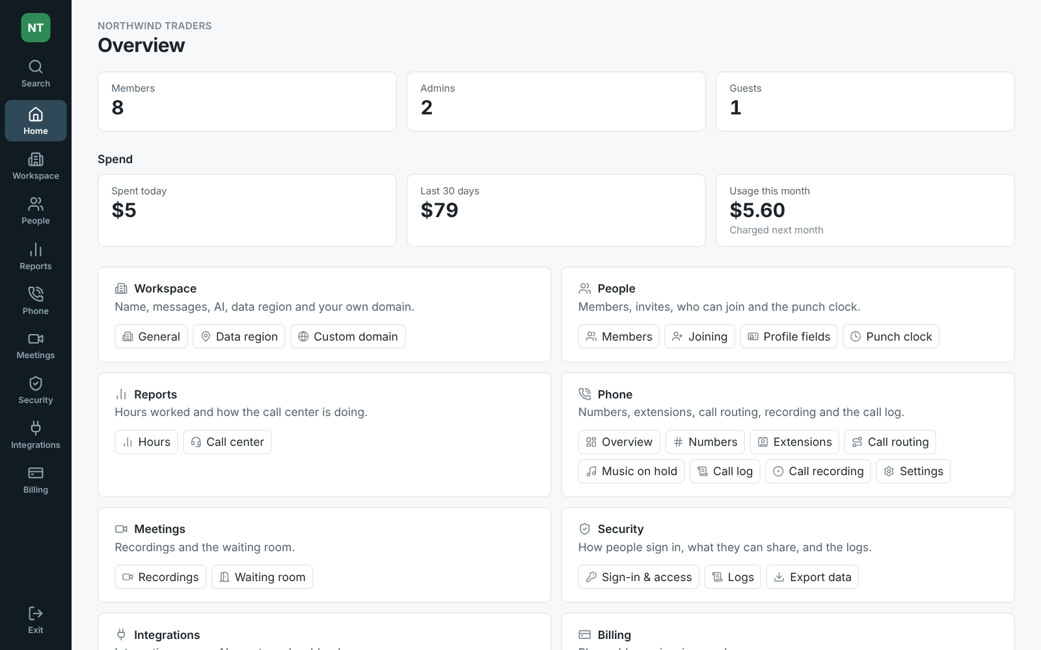This screenshot has height=650, width=1041.
Task: Click the Guests count card
Action: (865, 101)
